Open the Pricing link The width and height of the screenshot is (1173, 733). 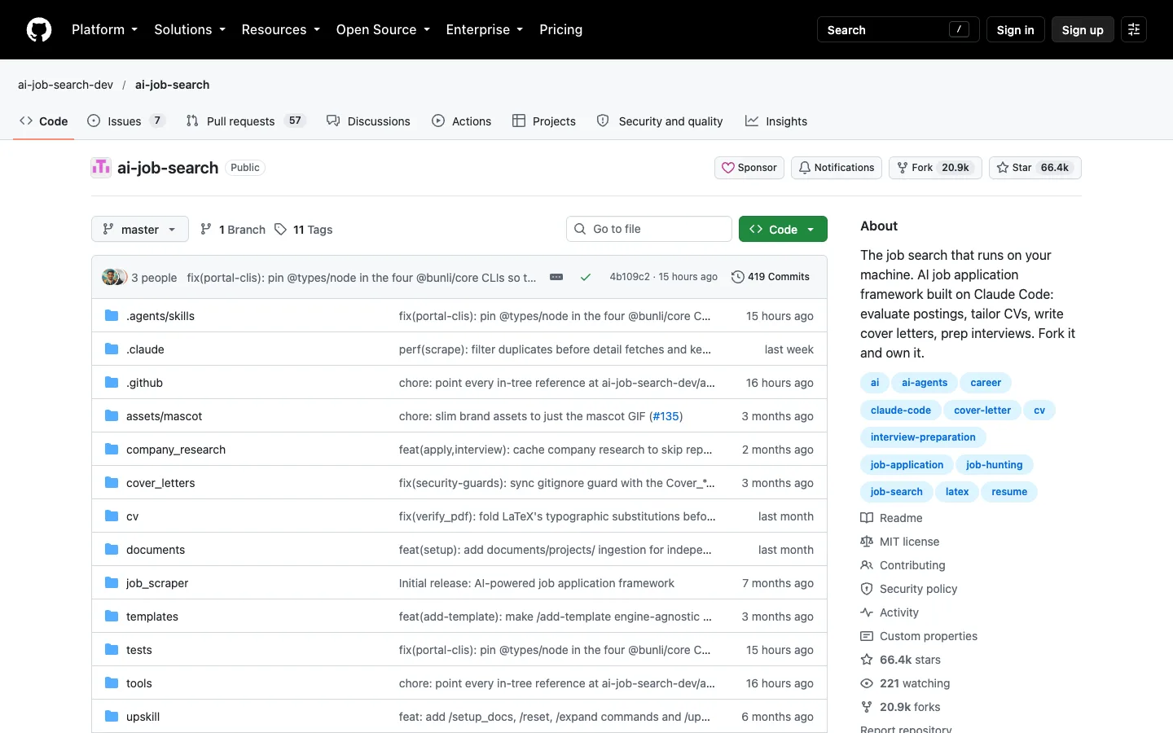561,29
